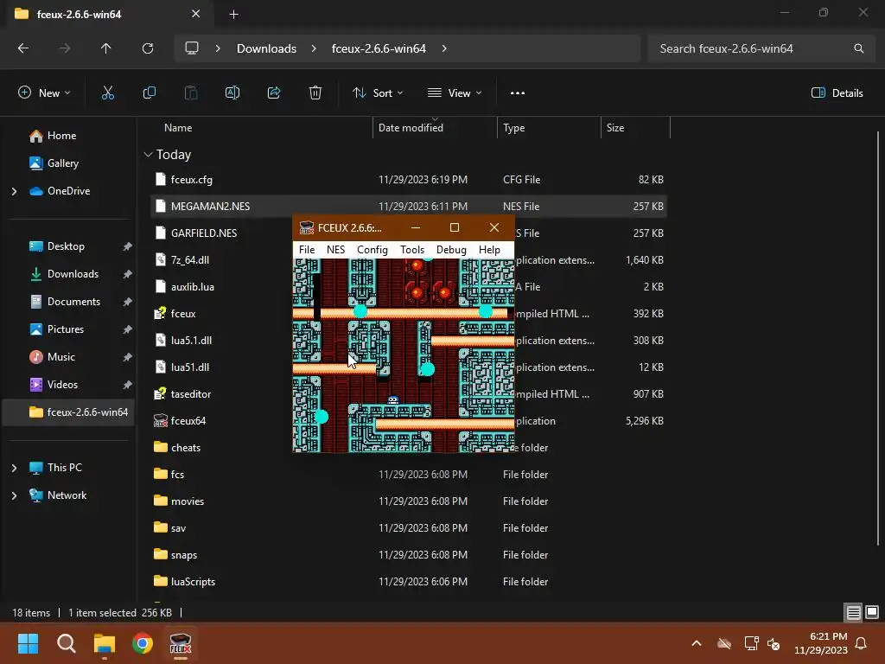Click FCEUX icon in taskbar

[x=181, y=643]
